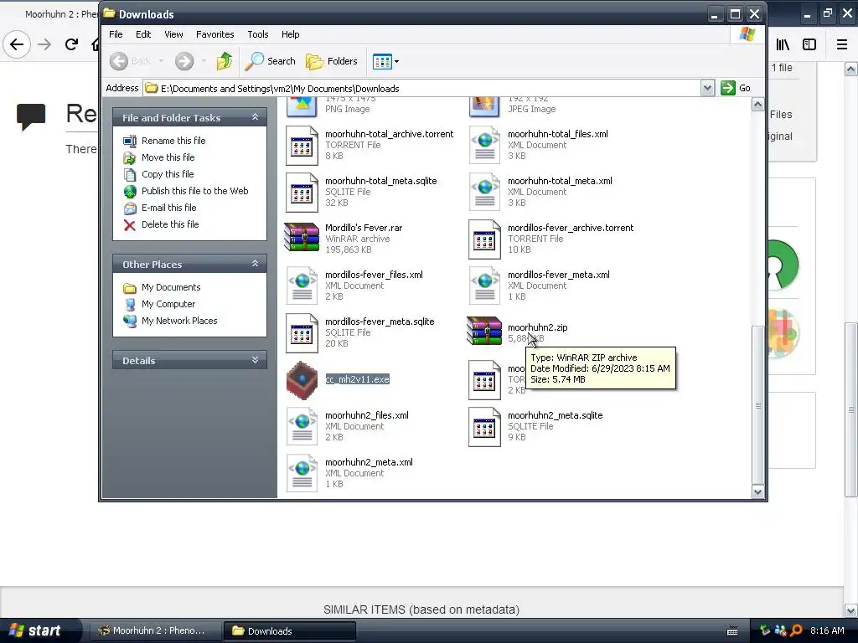Collapse the File and Folder Tasks panel
This screenshot has height=643, width=858.
255,117
